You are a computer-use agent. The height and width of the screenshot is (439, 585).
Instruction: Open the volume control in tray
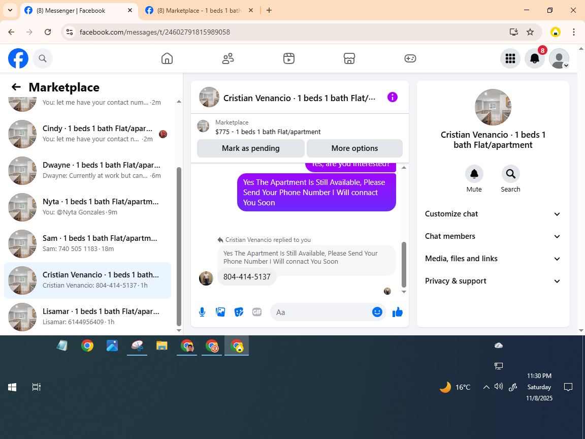(499, 387)
